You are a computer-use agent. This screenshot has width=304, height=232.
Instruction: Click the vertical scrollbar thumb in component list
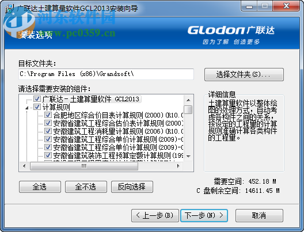tap(188, 109)
